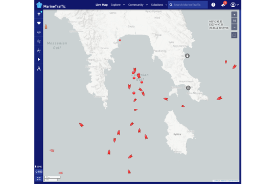Open the user account menu
This screenshot has height=184, width=276.
coord(235,5)
